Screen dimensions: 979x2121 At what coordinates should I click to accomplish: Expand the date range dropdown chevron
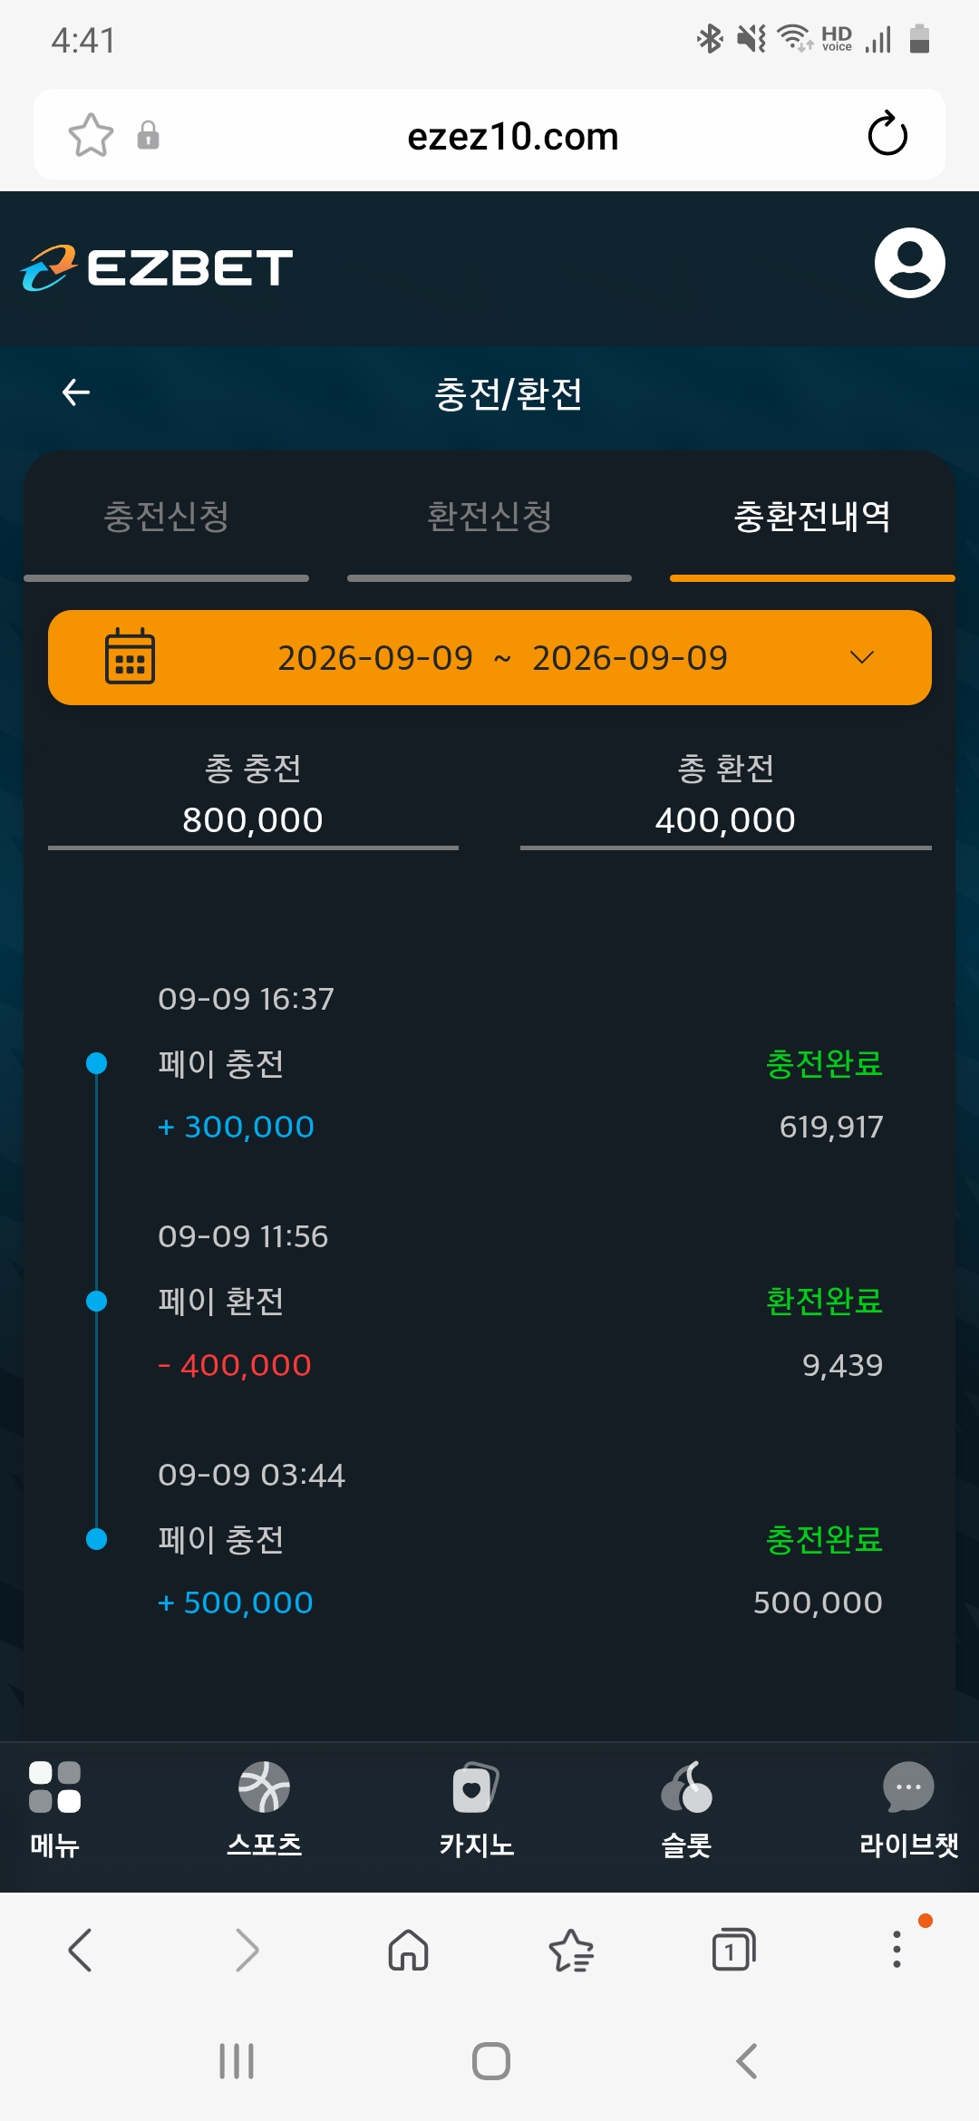click(862, 657)
